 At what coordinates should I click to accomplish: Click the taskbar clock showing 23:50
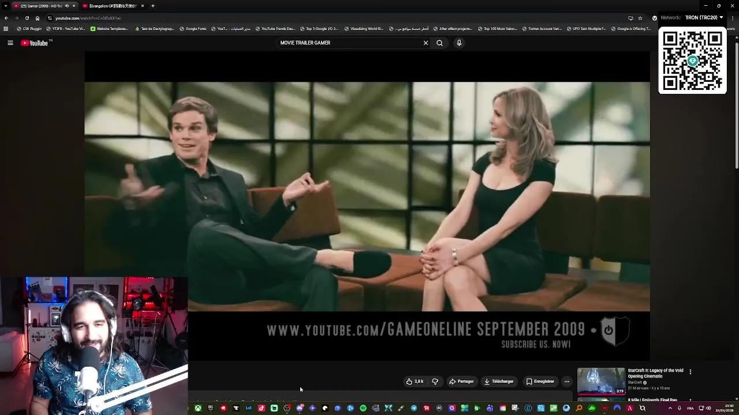click(725, 408)
